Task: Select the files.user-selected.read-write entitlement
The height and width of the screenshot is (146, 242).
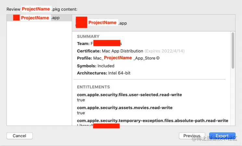Action: click(129, 95)
